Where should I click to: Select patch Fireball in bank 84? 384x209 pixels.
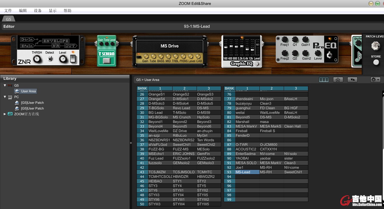tap(247, 131)
